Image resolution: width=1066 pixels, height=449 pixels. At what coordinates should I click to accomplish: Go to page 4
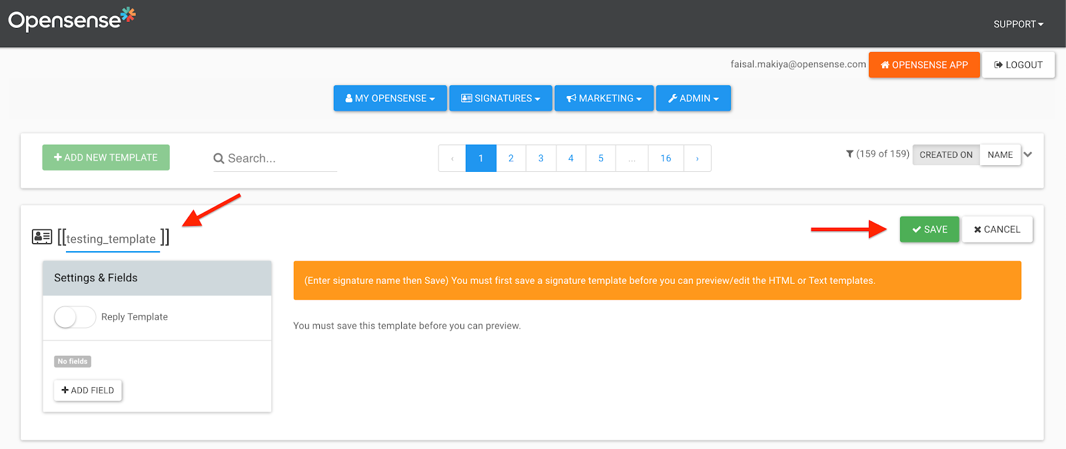(571, 159)
